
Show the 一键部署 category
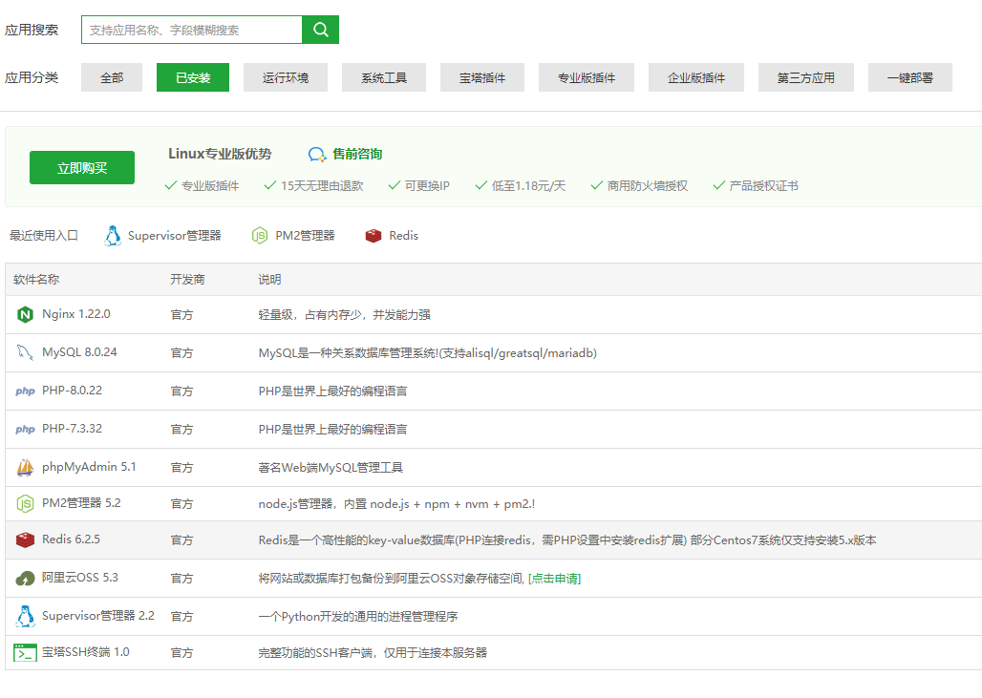[910, 77]
